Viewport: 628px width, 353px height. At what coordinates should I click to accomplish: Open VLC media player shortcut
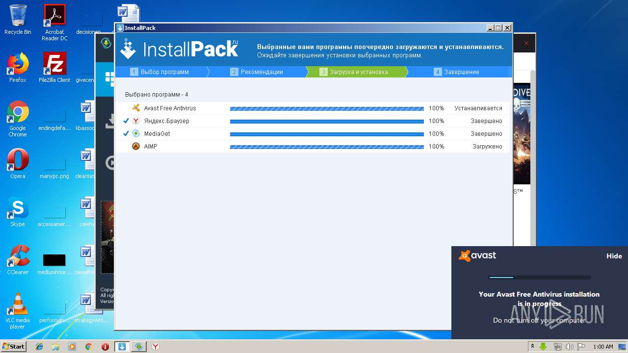coord(18,311)
